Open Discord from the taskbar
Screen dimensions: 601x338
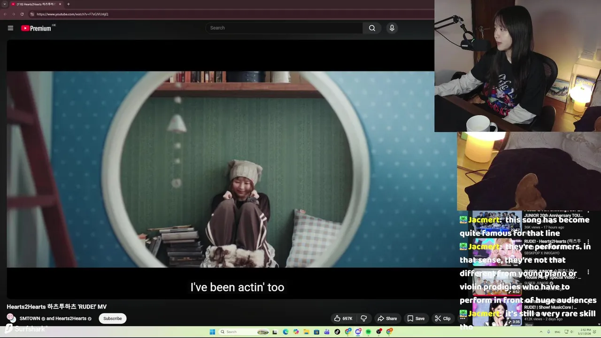358,332
